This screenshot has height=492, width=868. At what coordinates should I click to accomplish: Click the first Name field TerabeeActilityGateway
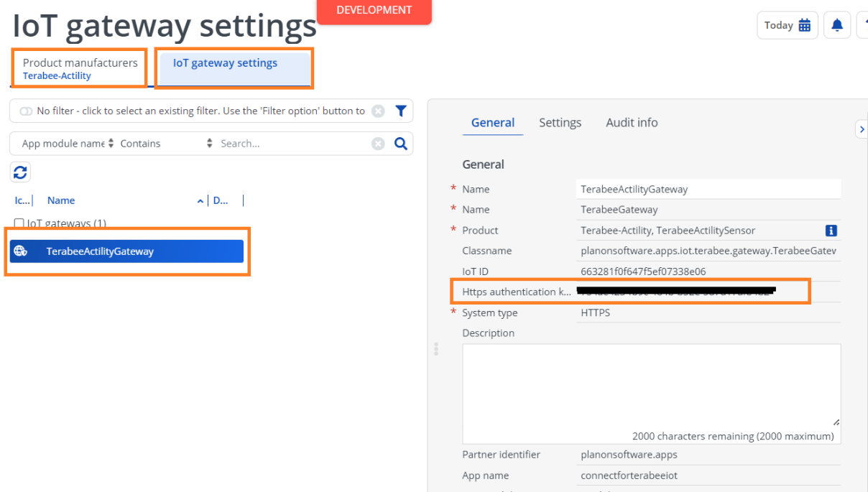pyautogui.click(x=709, y=190)
